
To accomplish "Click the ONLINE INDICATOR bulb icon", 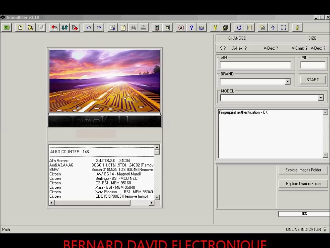I will [x=325, y=229].
